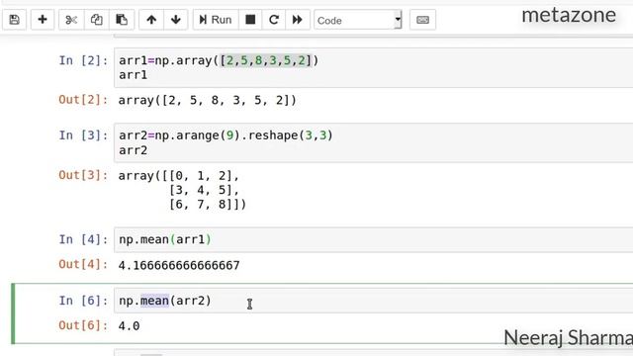The image size is (633, 356).
Task: Click the output row [3, 4, 5],
Action: click(204, 190)
